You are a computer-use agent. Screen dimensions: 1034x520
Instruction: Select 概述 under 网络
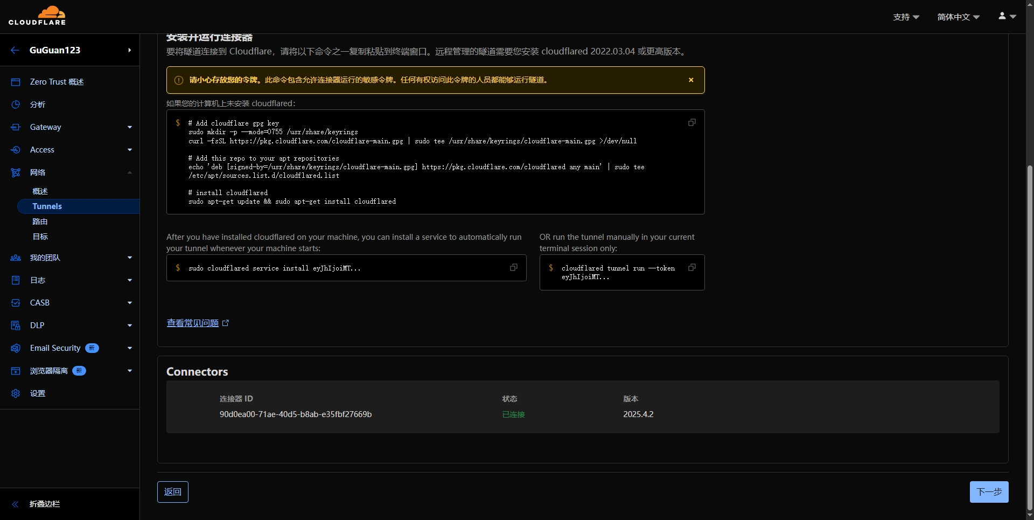[x=40, y=191]
